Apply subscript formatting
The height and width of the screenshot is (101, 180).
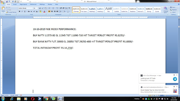click(x=31, y=12)
